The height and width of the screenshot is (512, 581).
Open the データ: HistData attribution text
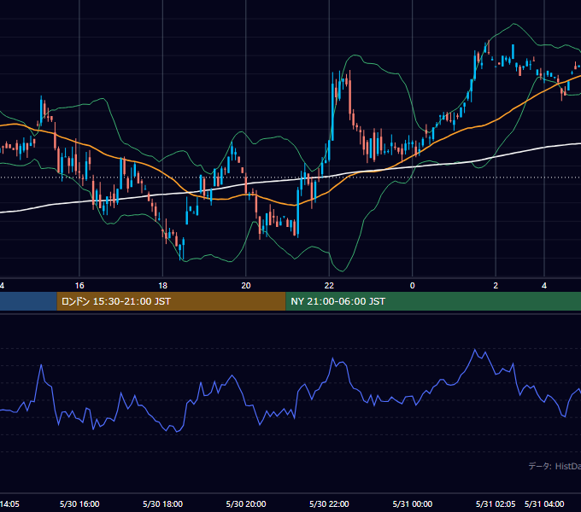click(x=555, y=466)
